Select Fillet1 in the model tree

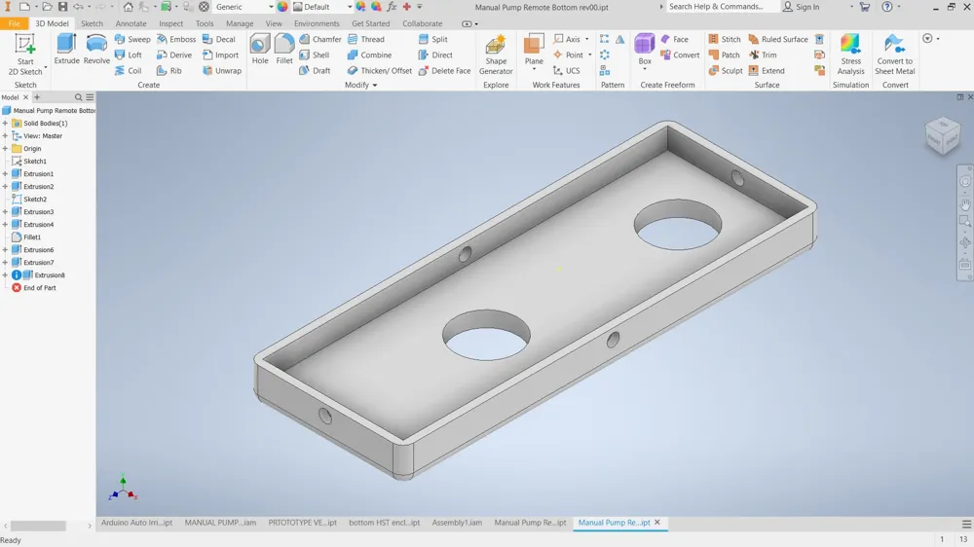[x=26, y=237]
